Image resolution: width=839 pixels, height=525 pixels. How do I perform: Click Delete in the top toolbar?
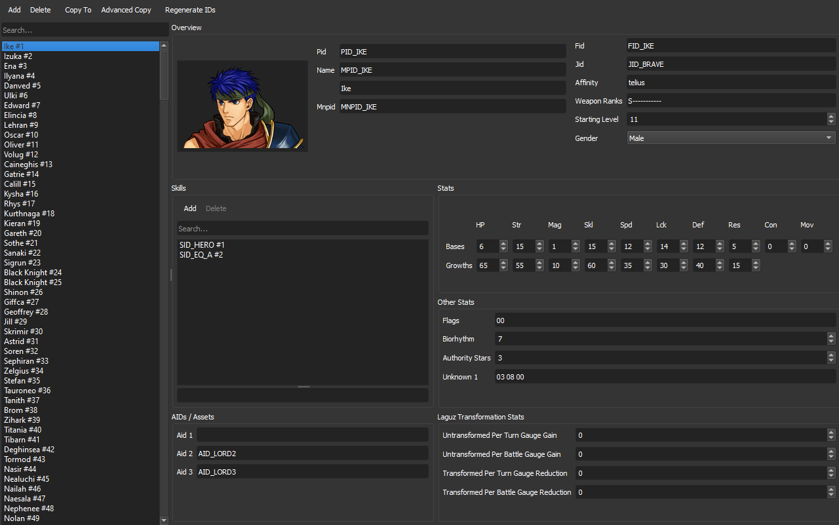pyautogui.click(x=40, y=10)
